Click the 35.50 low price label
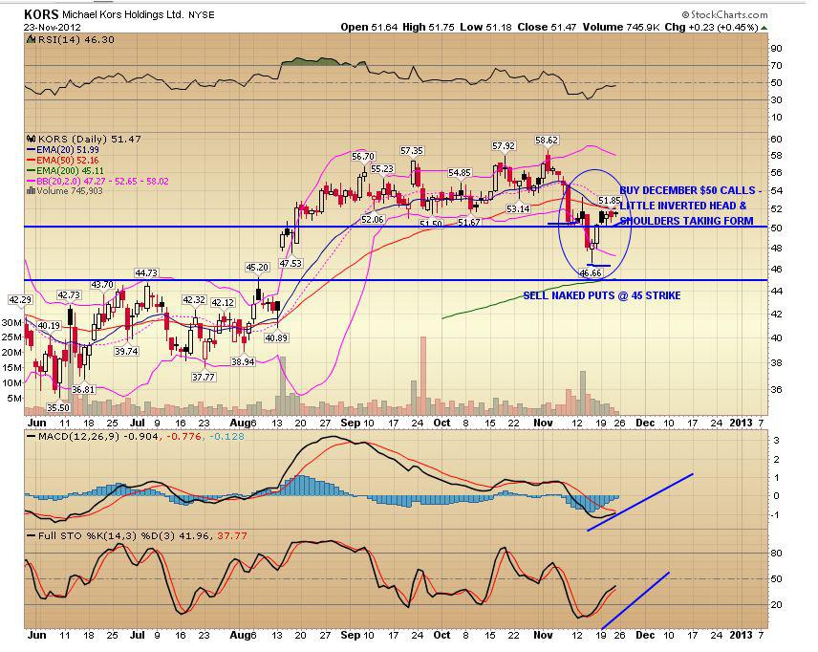The width and height of the screenshot is (818, 652). pos(58,407)
